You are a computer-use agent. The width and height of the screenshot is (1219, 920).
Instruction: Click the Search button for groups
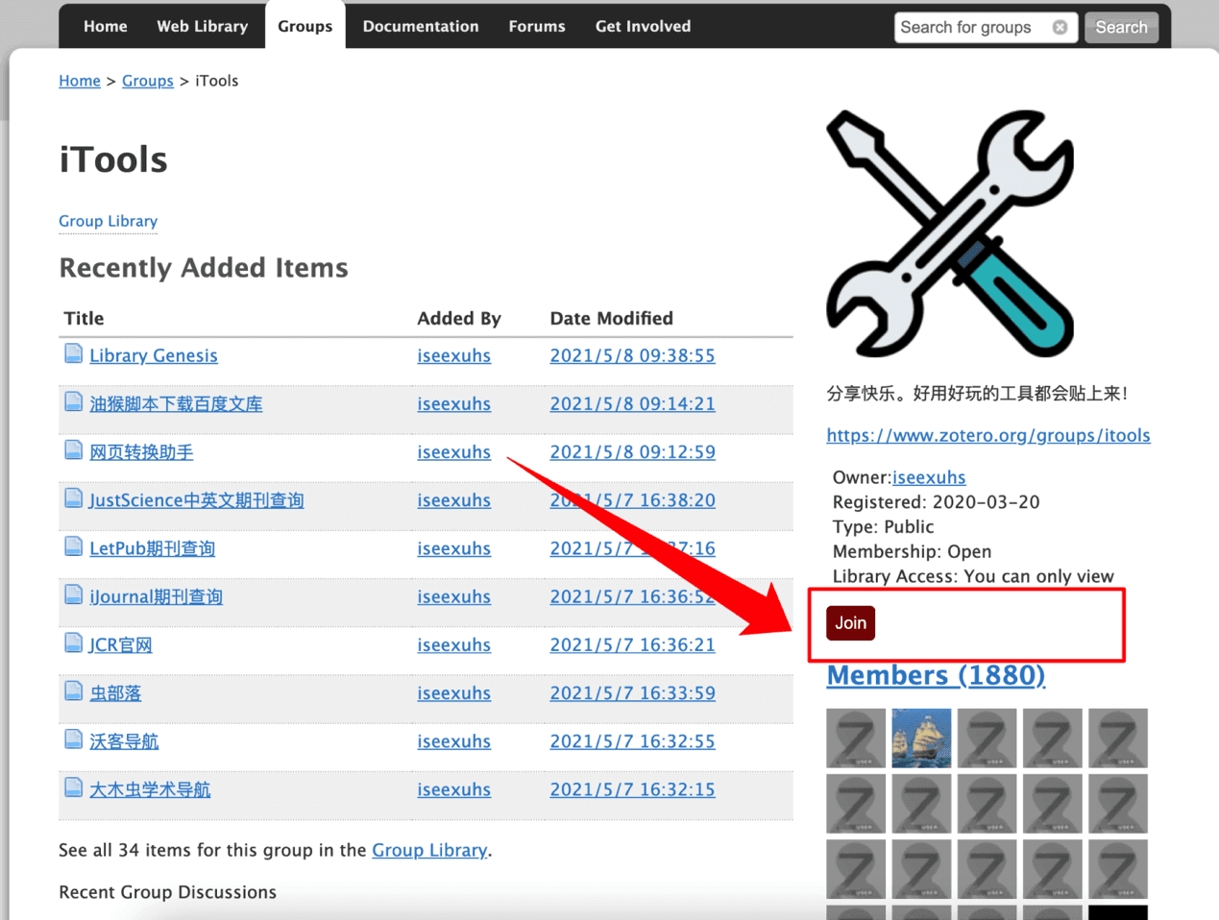coord(1120,27)
